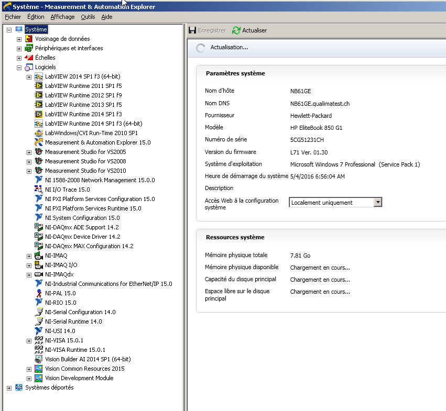Click the LabVIEW Runtime 2013 SP1 f5 icon

39,105
